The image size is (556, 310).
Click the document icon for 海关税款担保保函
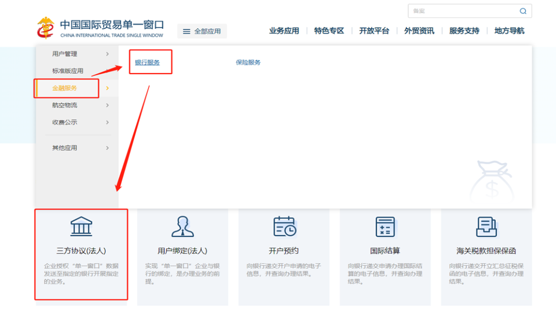click(x=486, y=226)
